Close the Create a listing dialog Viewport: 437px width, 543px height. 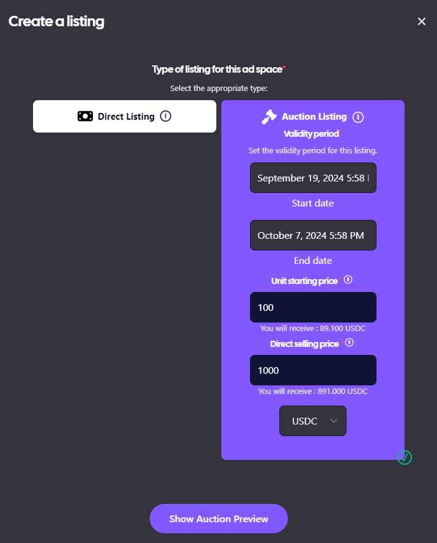click(422, 21)
